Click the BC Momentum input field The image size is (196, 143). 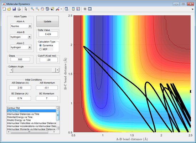point(47,98)
